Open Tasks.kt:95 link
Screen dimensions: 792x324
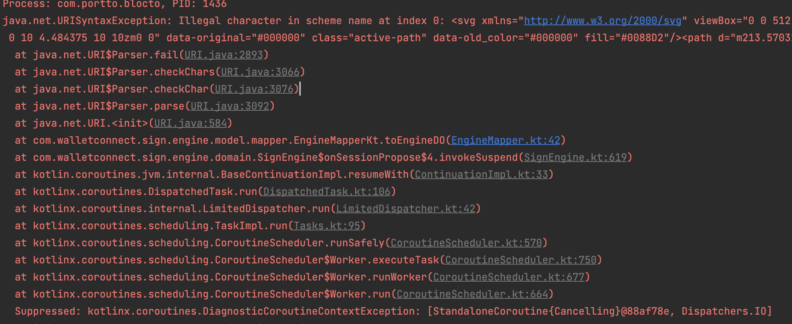[x=327, y=226]
